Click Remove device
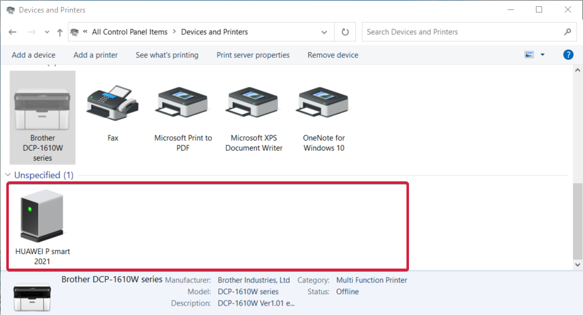The image size is (583, 315). click(x=333, y=55)
